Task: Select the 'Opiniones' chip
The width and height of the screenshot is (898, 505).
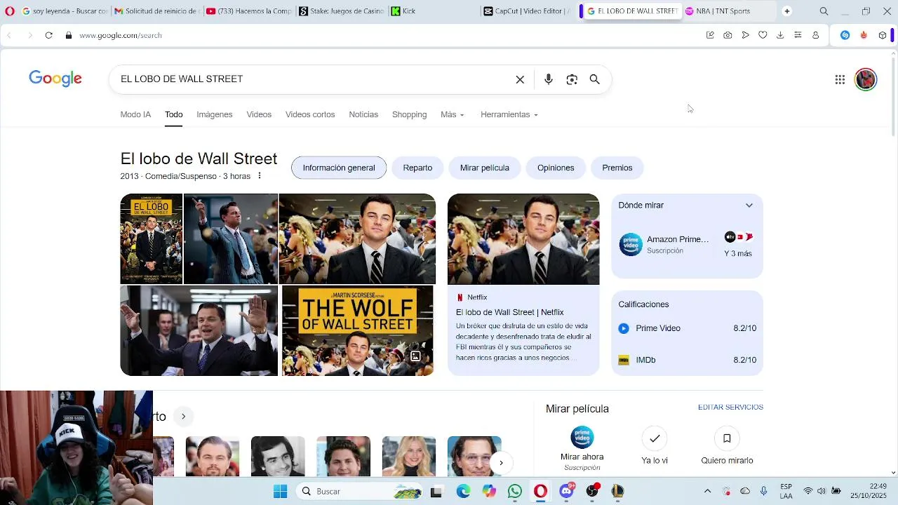Action: click(556, 168)
